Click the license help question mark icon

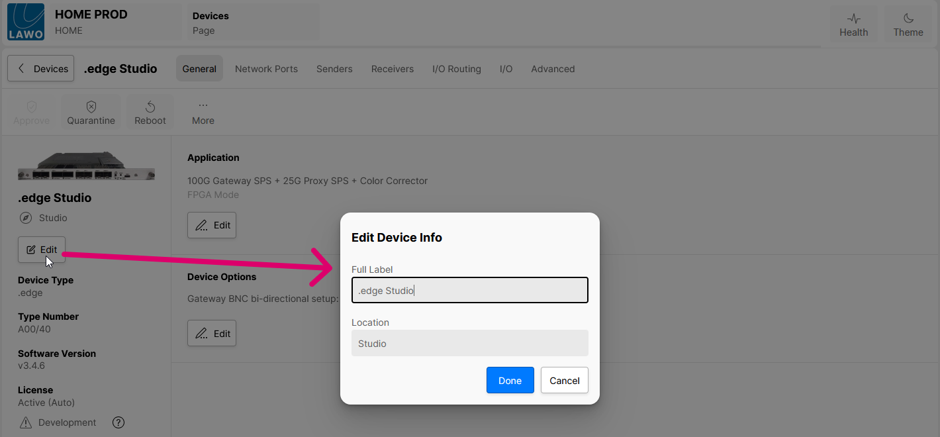click(x=118, y=422)
